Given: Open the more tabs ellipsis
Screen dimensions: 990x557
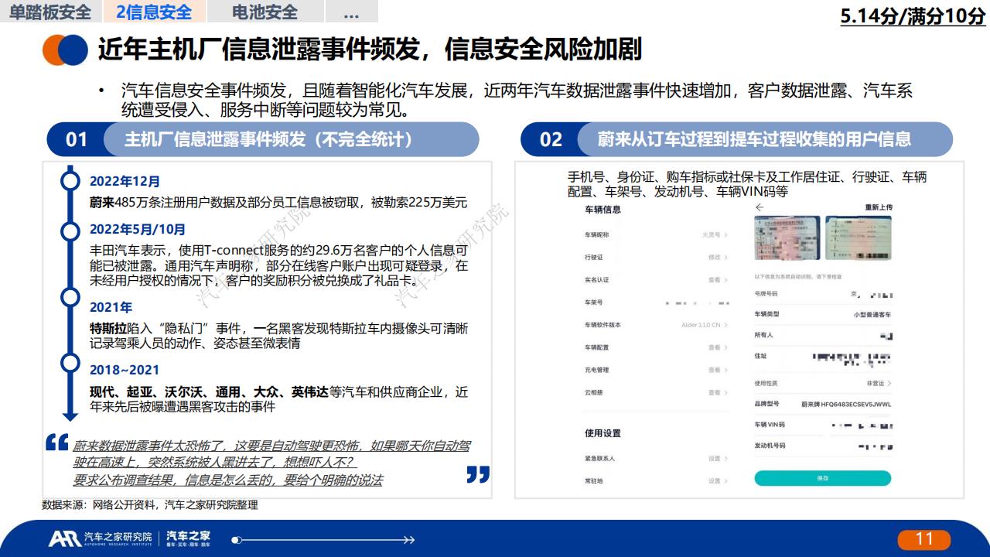Looking at the screenshot, I should (351, 13).
